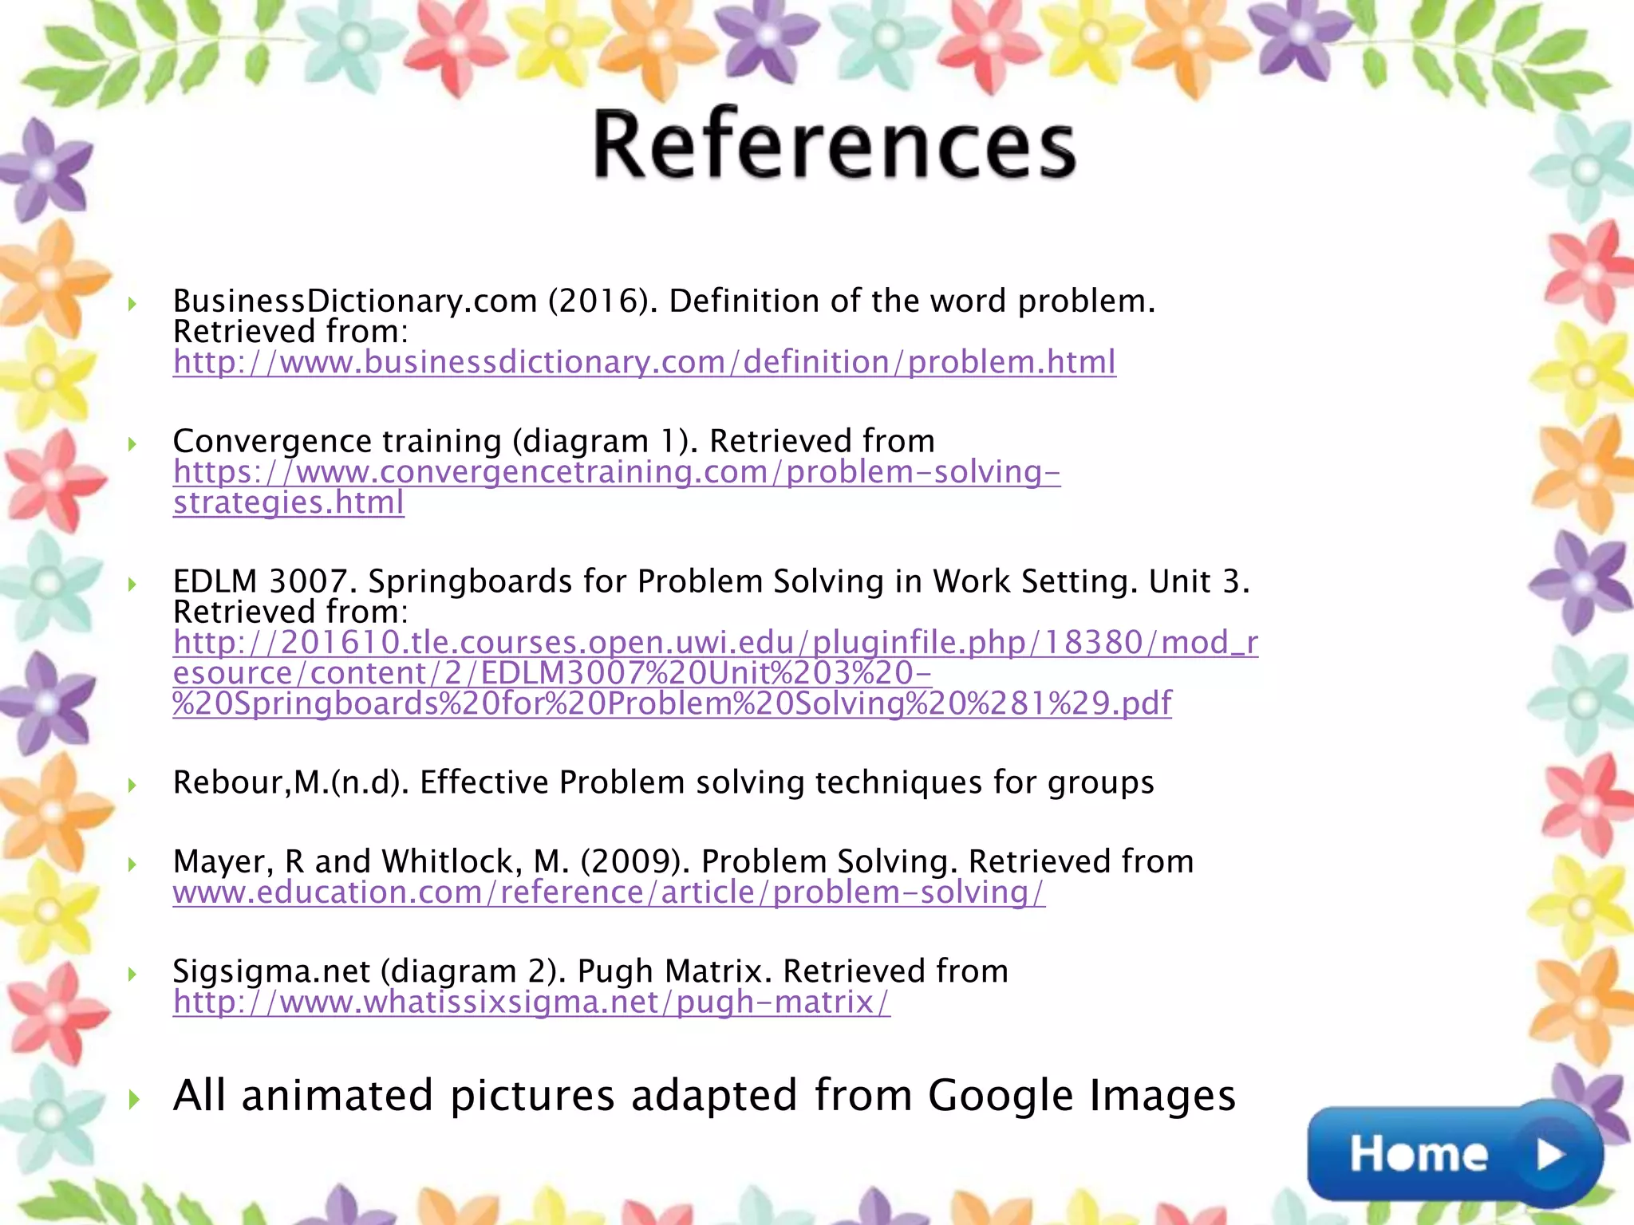Click the play arrow on Home button
Screen dimensions: 1634x1225
click(1549, 1155)
